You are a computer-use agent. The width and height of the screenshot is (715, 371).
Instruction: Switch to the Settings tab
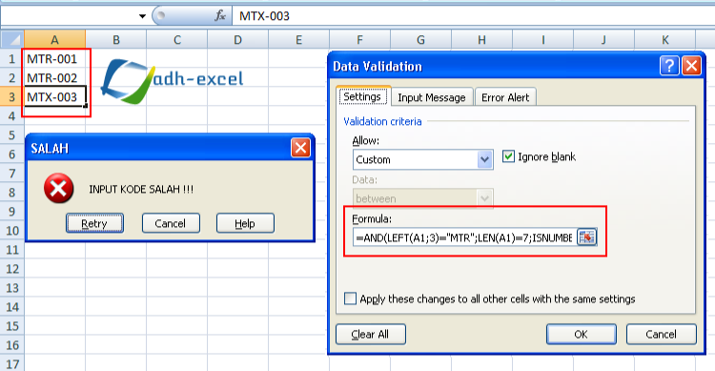pyautogui.click(x=362, y=96)
